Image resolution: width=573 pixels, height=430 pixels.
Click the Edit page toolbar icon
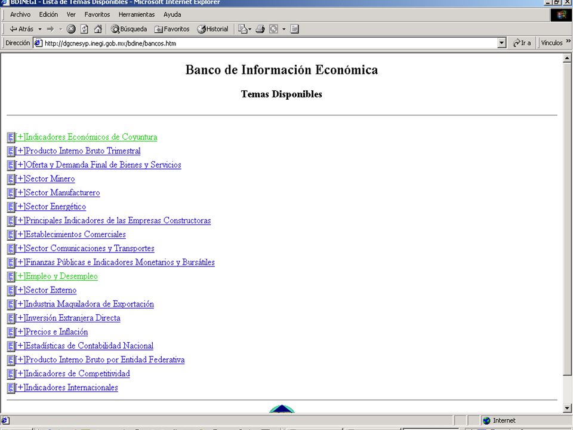[273, 29]
